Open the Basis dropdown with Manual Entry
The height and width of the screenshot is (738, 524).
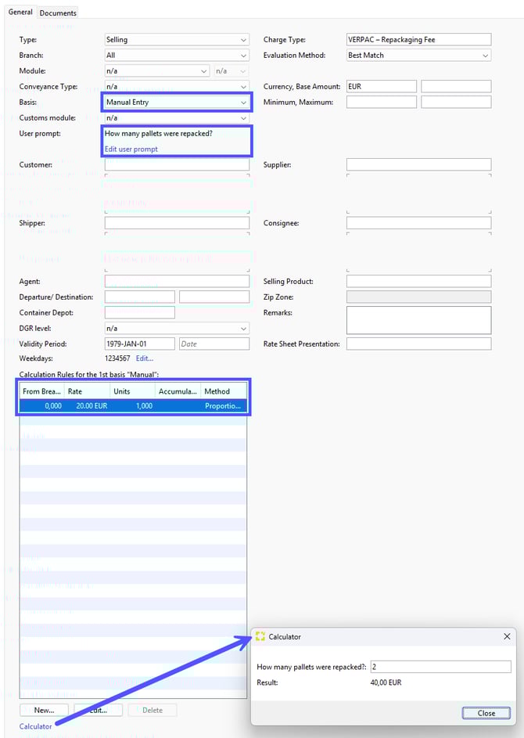(176, 103)
